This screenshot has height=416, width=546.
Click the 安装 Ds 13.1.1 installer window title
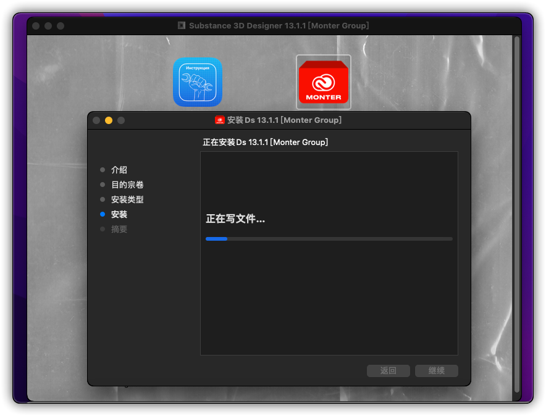tap(285, 120)
